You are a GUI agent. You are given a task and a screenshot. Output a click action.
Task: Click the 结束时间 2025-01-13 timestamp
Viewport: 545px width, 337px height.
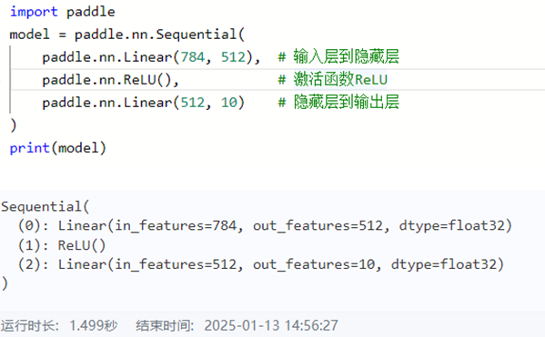pos(237,325)
